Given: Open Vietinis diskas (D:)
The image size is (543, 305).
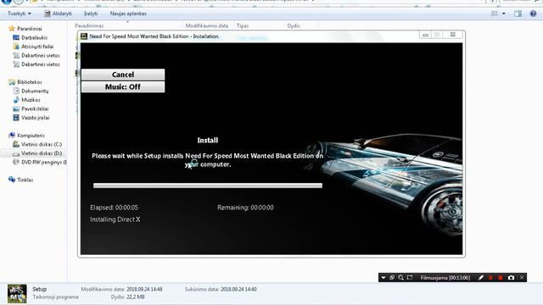Looking at the screenshot, I should click(x=42, y=153).
